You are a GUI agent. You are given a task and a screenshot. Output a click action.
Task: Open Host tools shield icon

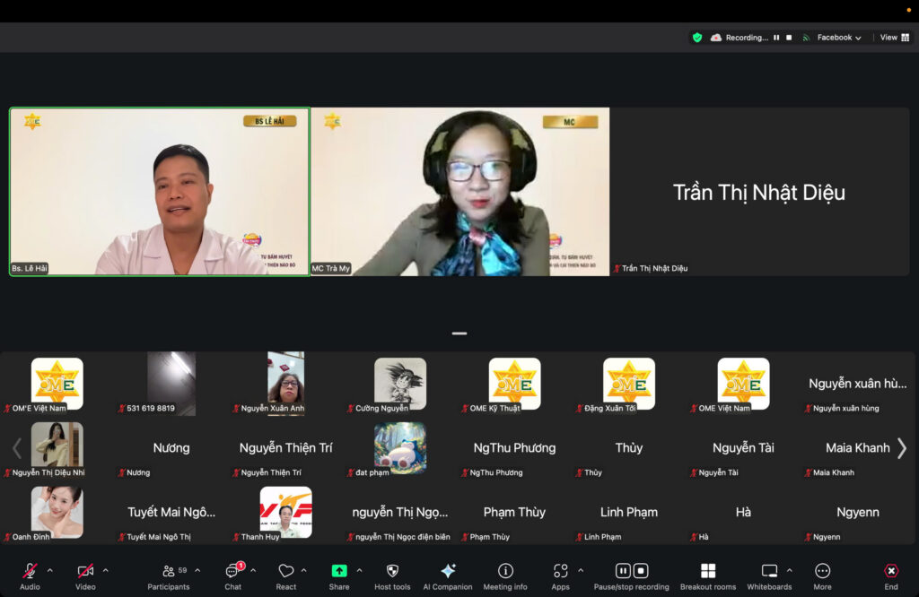(392, 571)
